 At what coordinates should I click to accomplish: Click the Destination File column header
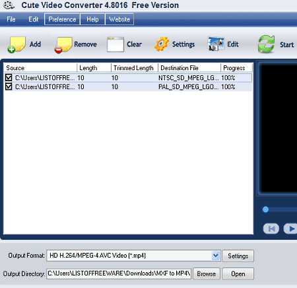click(189, 68)
